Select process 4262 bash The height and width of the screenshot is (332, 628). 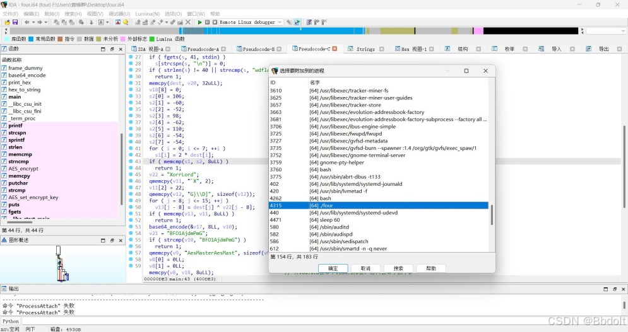click(379, 198)
